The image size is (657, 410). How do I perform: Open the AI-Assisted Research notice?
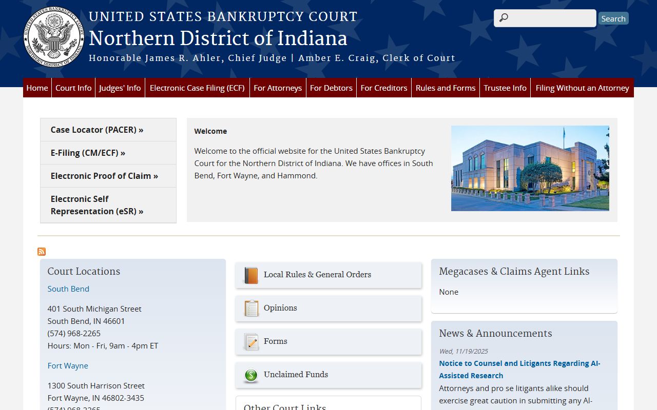pyautogui.click(x=519, y=370)
